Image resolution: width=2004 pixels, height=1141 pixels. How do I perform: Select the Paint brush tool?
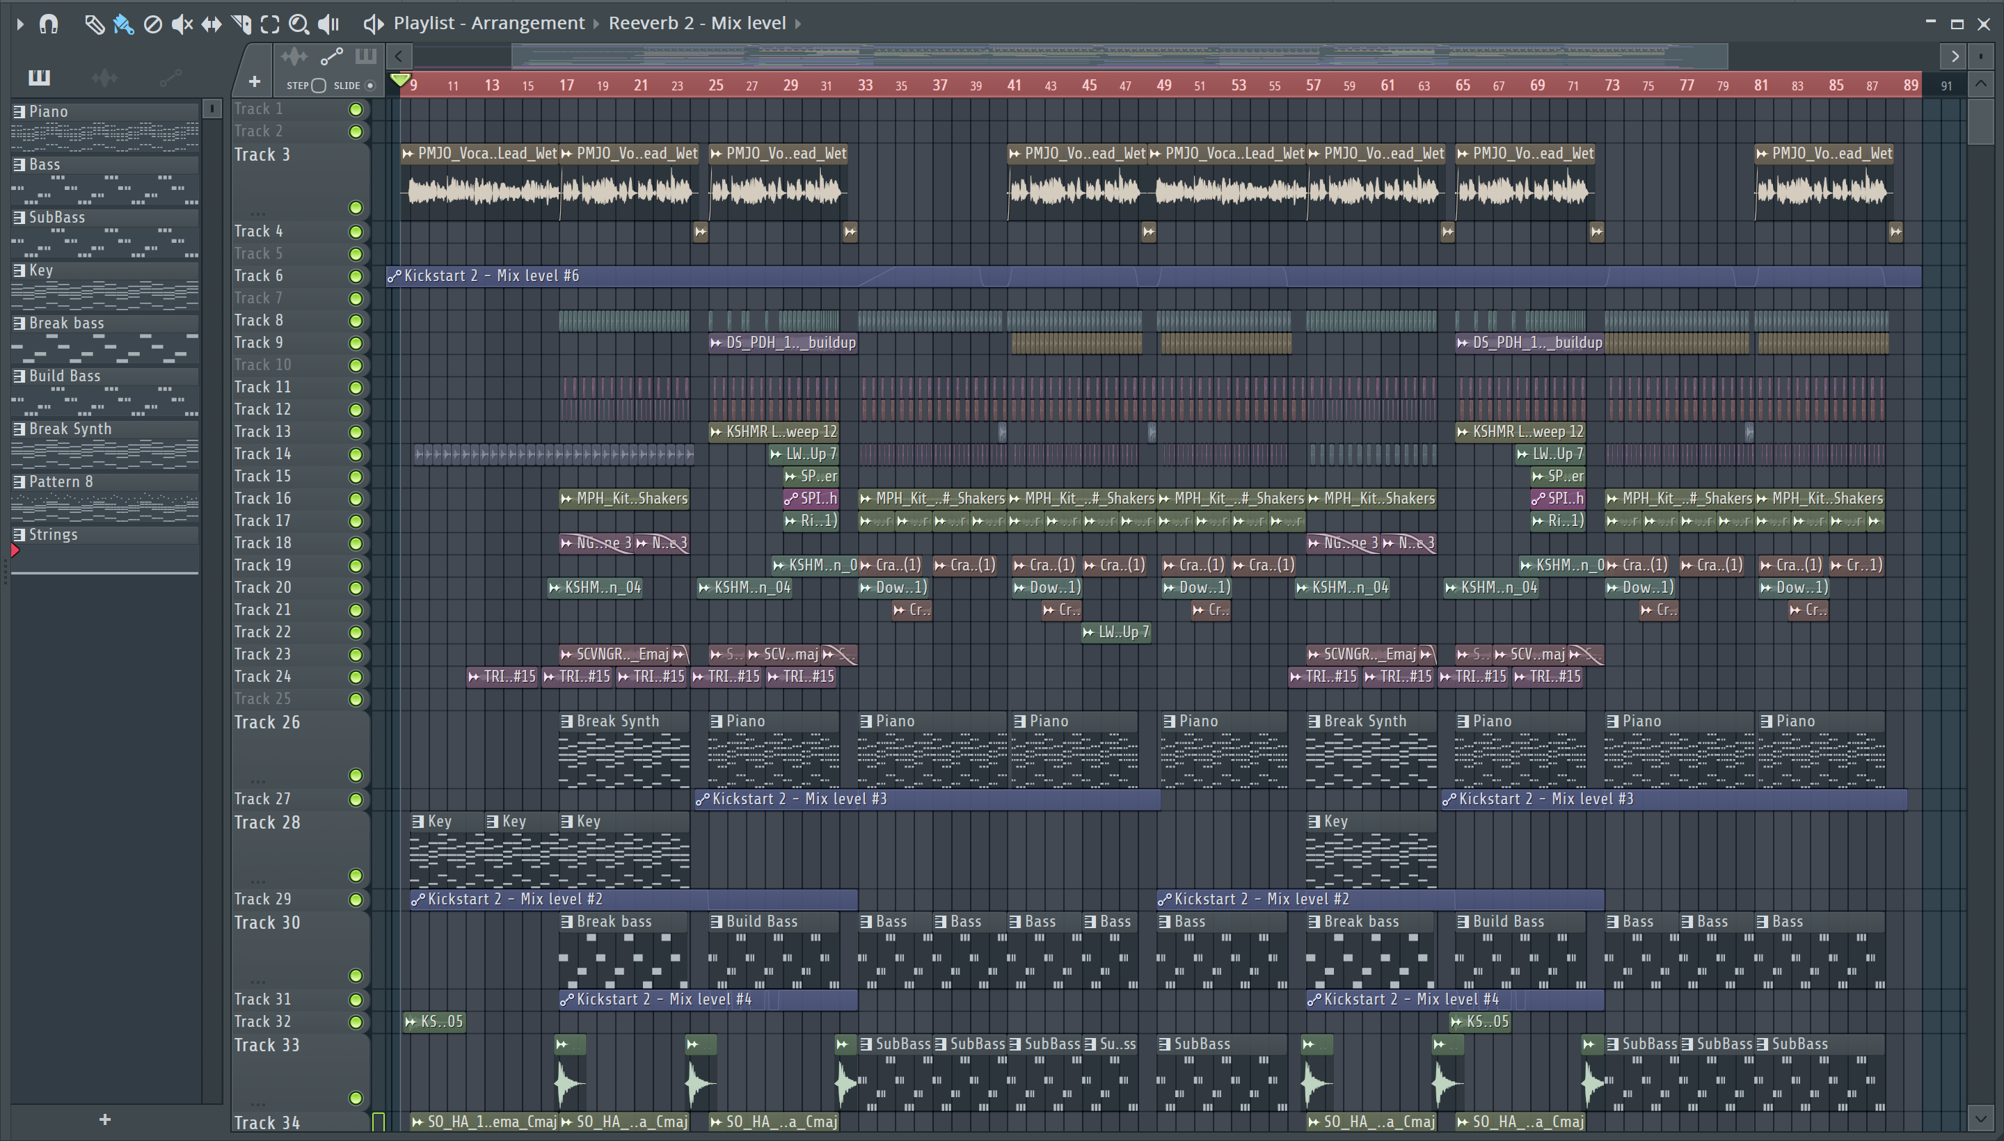(x=123, y=24)
